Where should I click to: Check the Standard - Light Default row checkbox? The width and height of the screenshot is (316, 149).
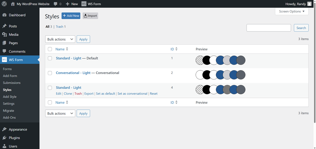(x=50, y=58)
